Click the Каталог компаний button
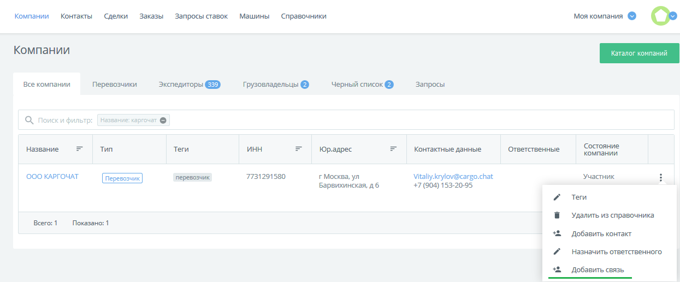The height and width of the screenshot is (282, 680). pos(639,53)
